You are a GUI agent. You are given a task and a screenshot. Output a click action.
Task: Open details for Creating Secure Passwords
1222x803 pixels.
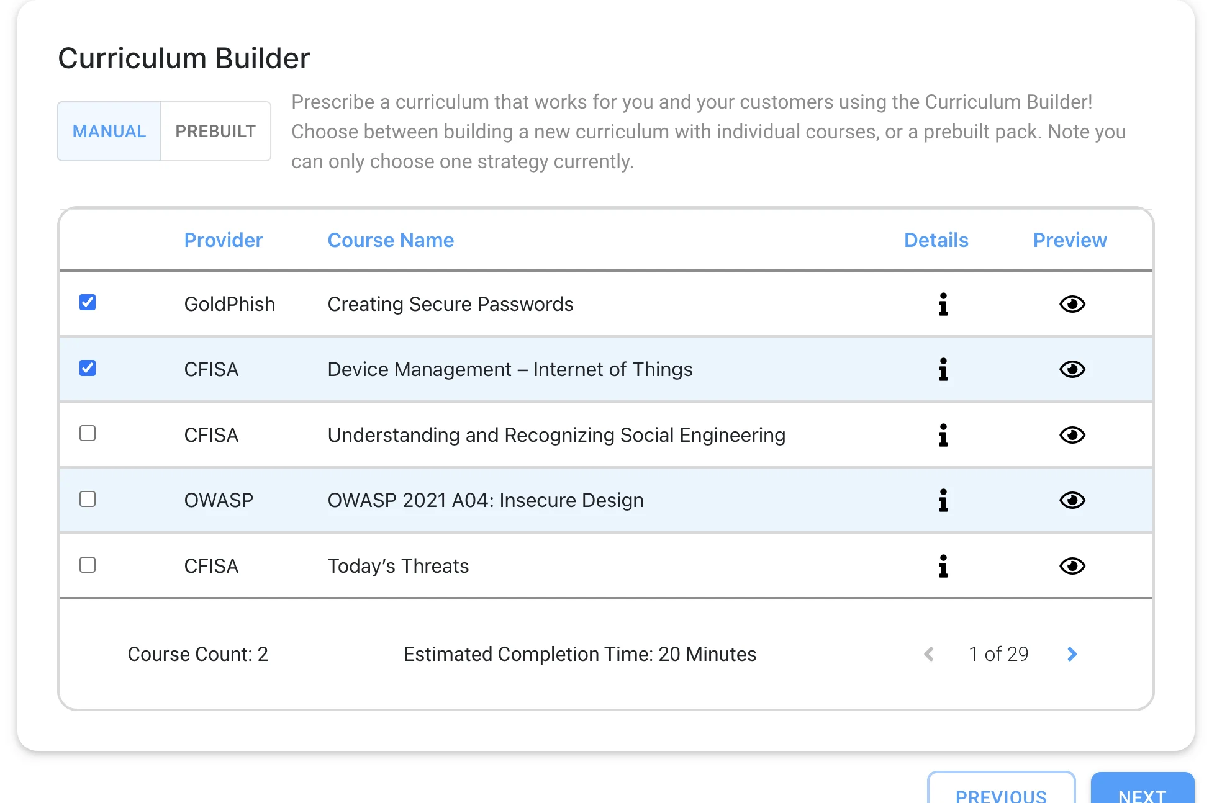[943, 304]
